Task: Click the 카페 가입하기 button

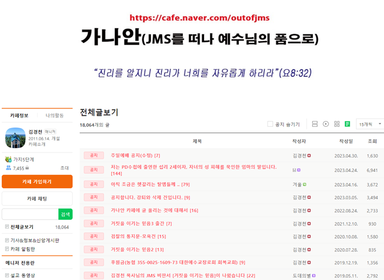Action: click(37, 182)
